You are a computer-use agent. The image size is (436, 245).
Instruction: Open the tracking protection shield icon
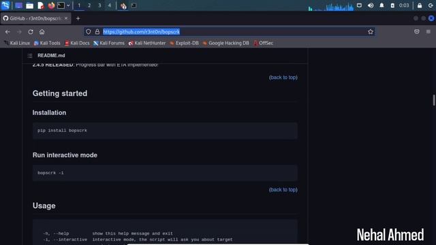tap(88, 32)
